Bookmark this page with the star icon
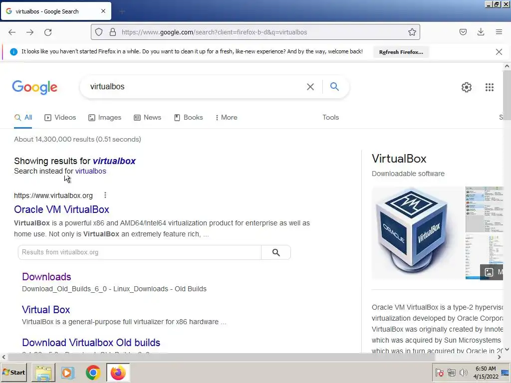This screenshot has width=511, height=383. click(412, 32)
